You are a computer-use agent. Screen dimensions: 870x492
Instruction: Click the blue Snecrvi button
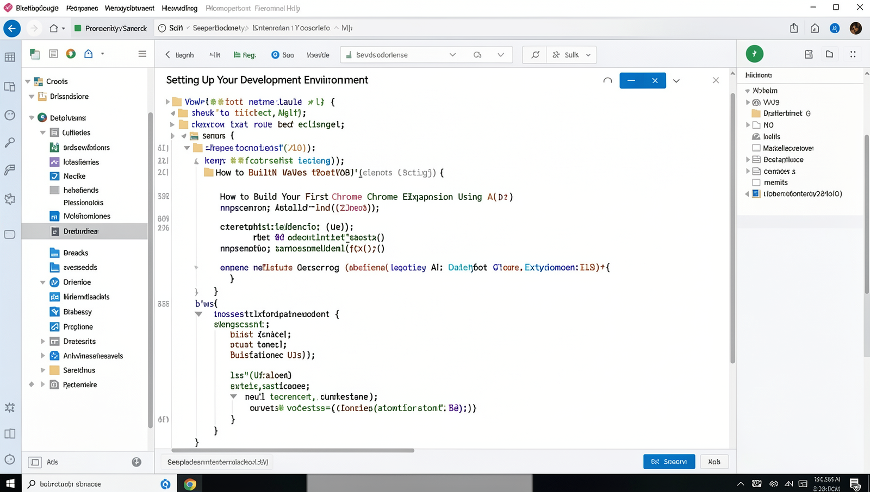(669, 462)
